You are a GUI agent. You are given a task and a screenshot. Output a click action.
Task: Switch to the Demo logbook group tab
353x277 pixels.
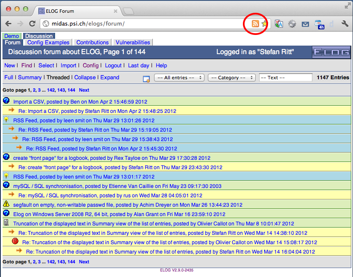12,36
